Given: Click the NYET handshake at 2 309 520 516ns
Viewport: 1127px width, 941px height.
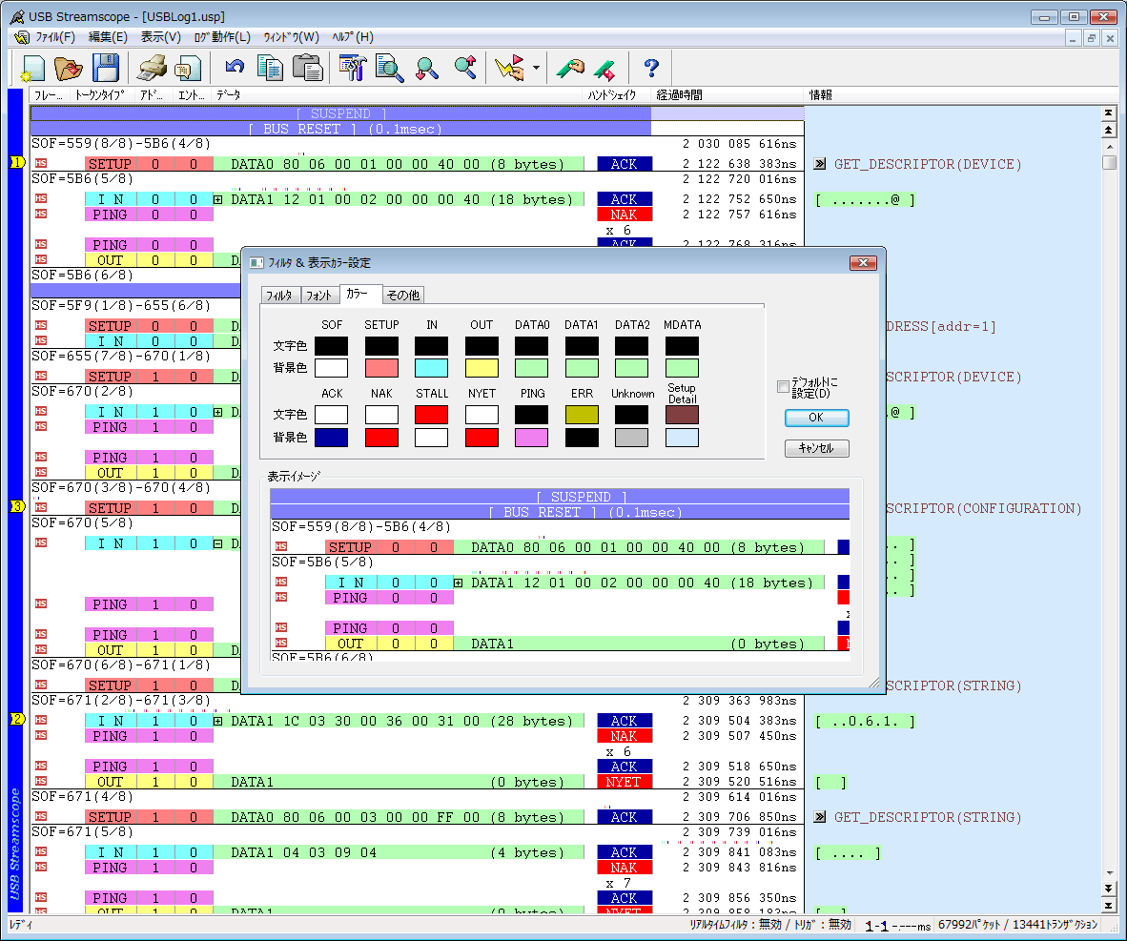Looking at the screenshot, I should coord(624,782).
